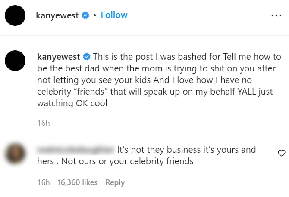Like the comment with heart icon
This screenshot has width=289, height=197.
click(281, 153)
